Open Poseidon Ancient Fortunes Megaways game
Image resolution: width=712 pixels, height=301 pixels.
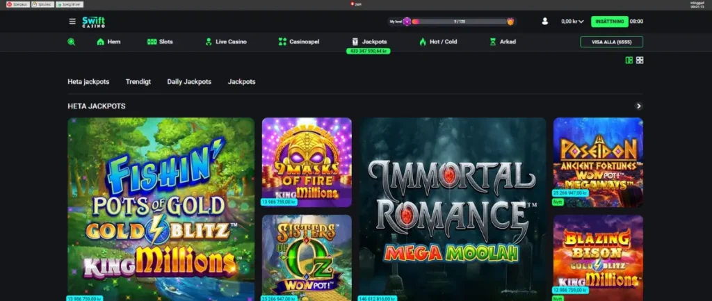coord(598,162)
